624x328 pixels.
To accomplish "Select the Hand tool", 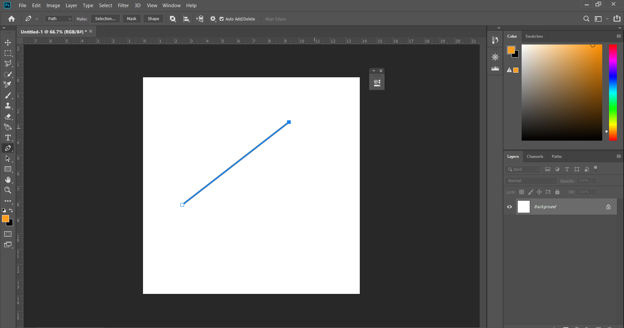I will (8, 180).
